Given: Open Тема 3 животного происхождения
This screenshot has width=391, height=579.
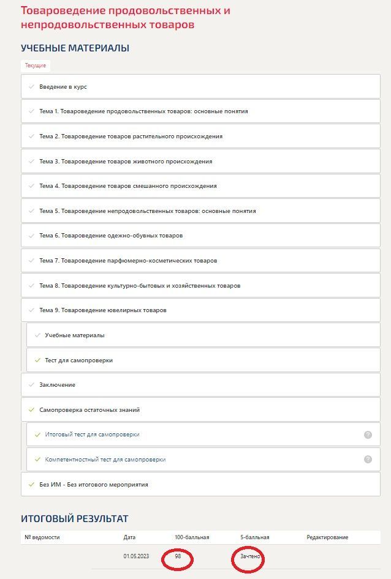Looking at the screenshot, I should click(x=126, y=162).
